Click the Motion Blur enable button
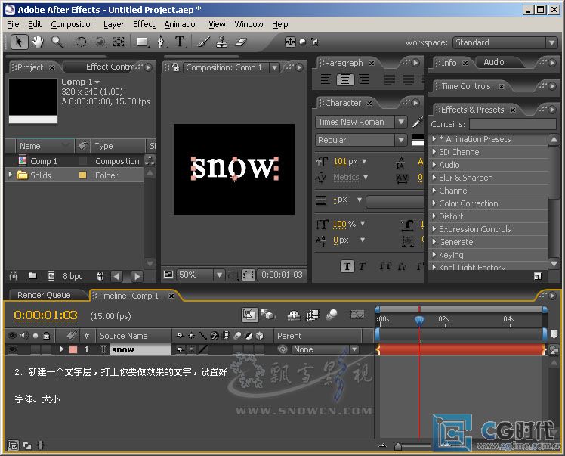The height and width of the screenshot is (456, 565). pyautogui.click(x=332, y=315)
